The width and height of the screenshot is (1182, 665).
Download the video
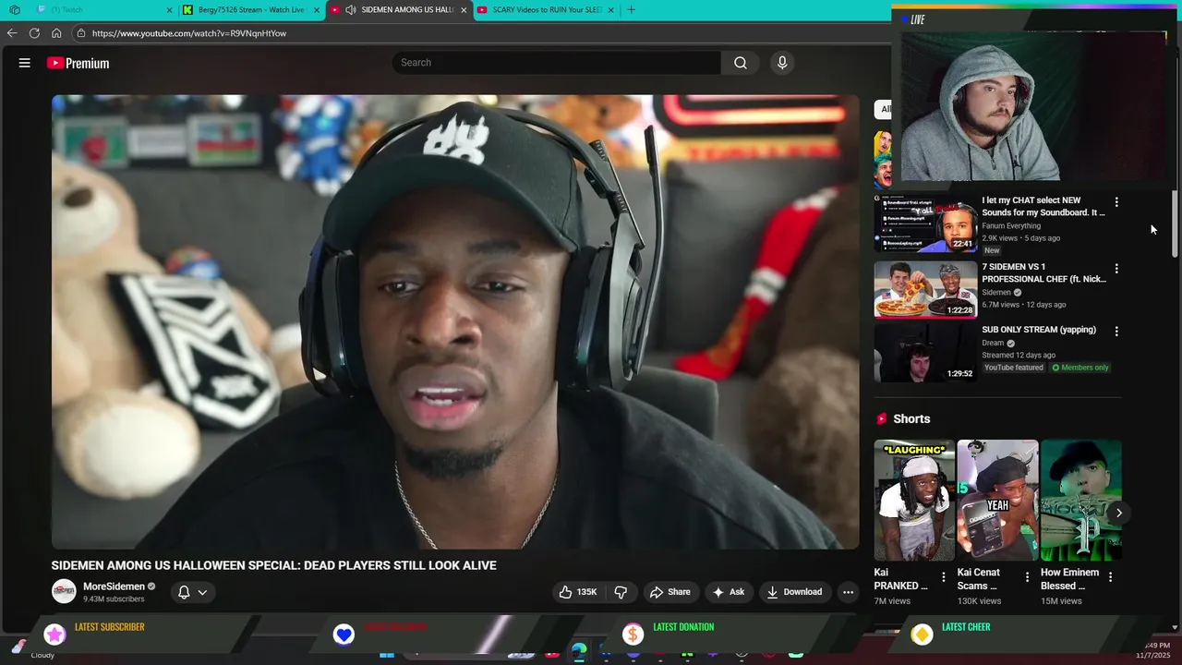[x=794, y=592]
